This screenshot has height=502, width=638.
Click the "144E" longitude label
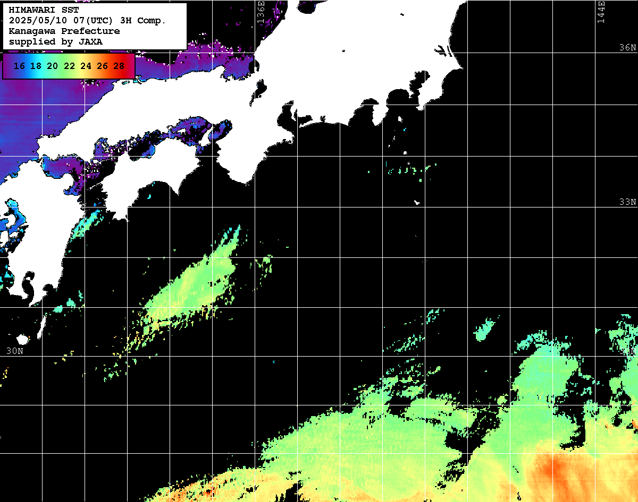pos(601,12)
